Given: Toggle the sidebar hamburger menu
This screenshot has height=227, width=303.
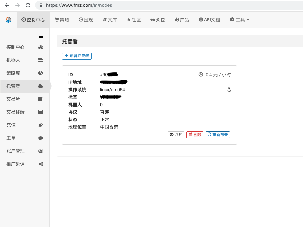Looking at the screenshot, I should 41,36.
